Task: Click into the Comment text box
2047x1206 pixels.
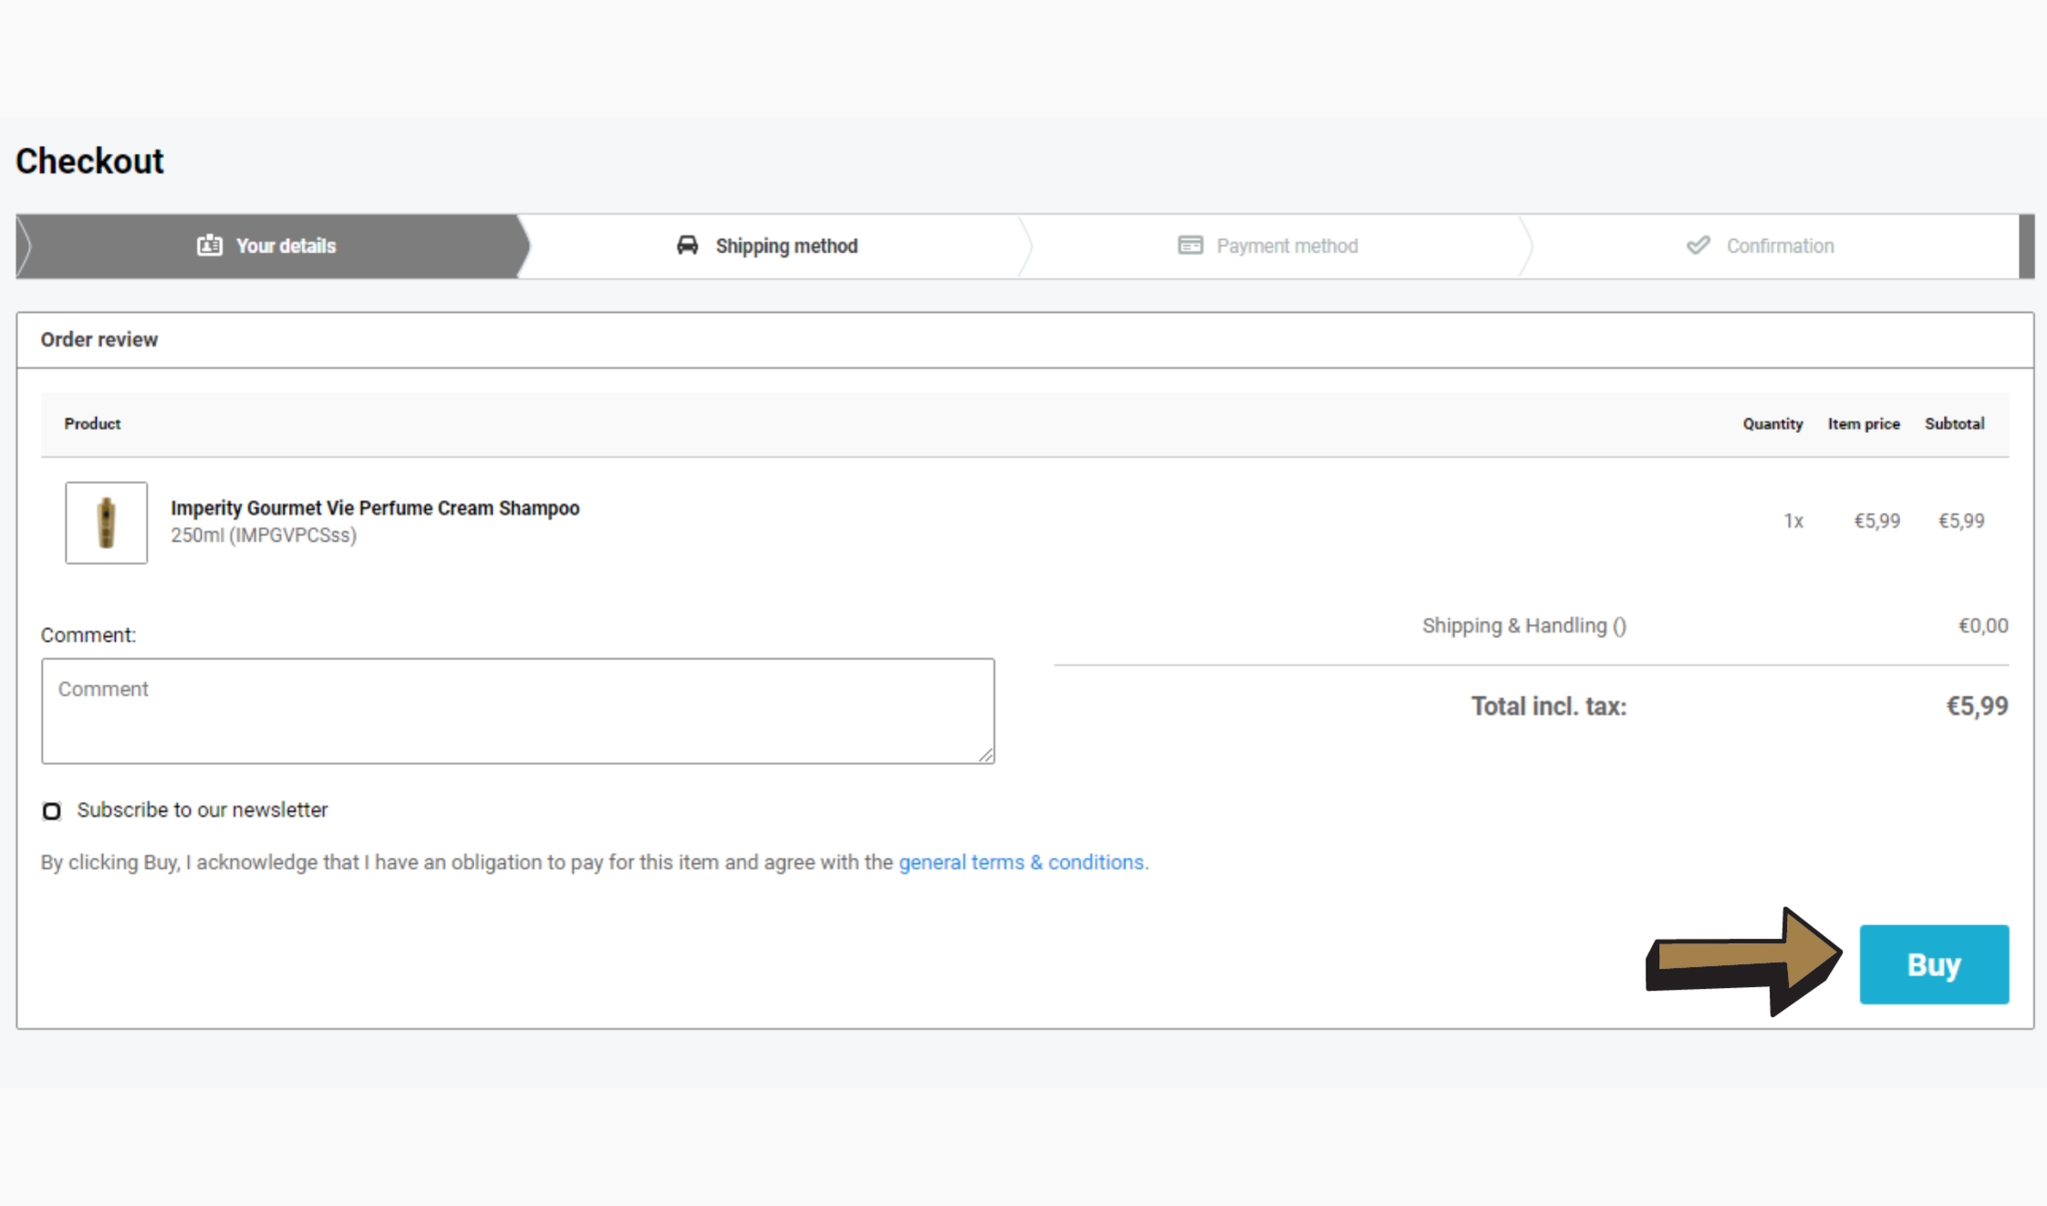Action: click(x=518, y=711)
